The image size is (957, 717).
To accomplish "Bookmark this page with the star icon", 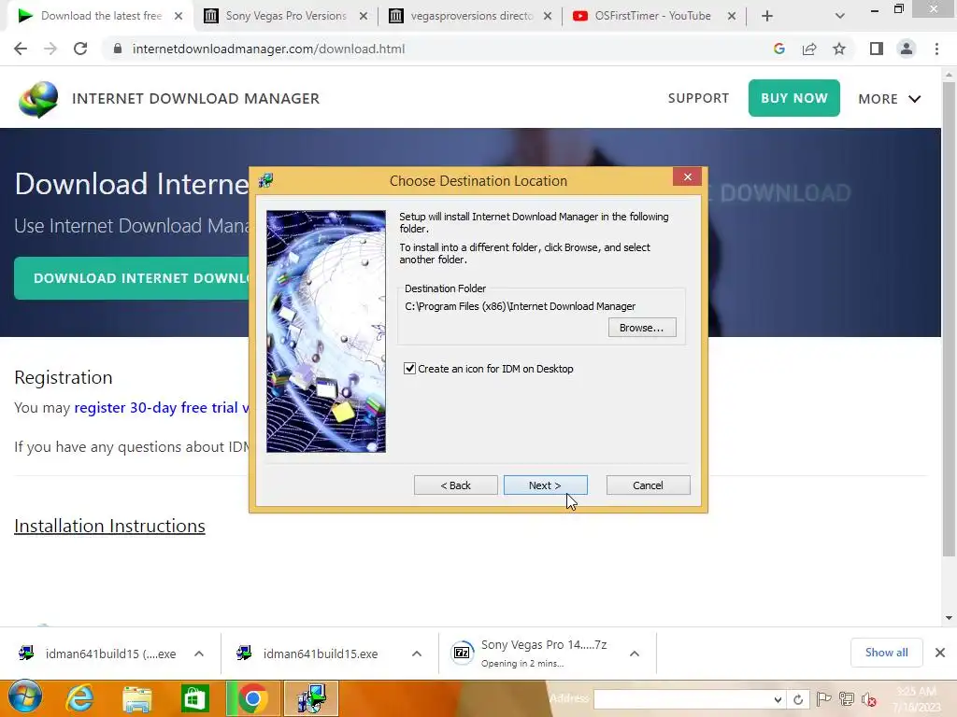I will 839,49.
